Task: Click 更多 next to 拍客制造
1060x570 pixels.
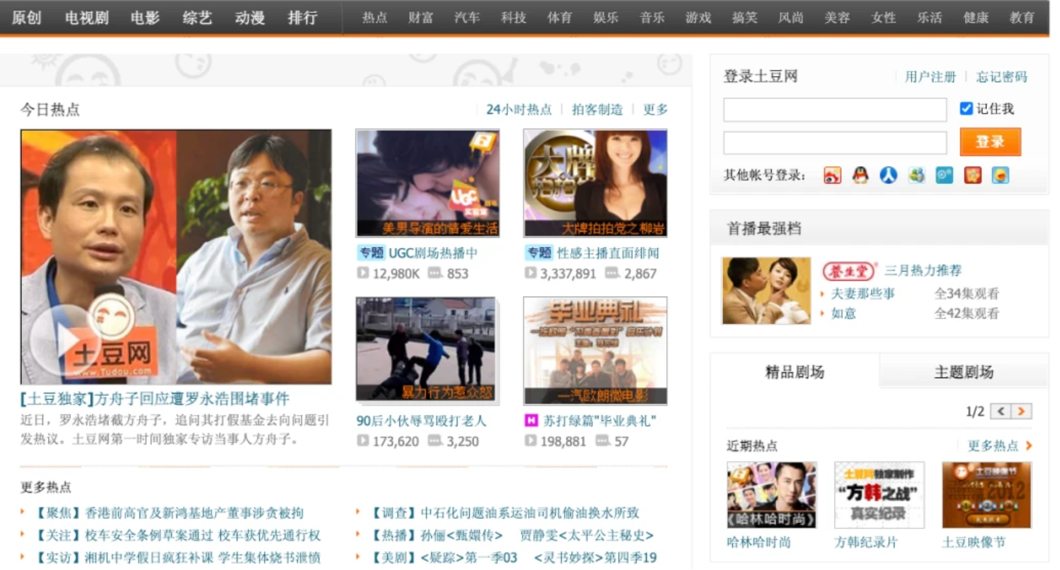Action: [655, 110]
